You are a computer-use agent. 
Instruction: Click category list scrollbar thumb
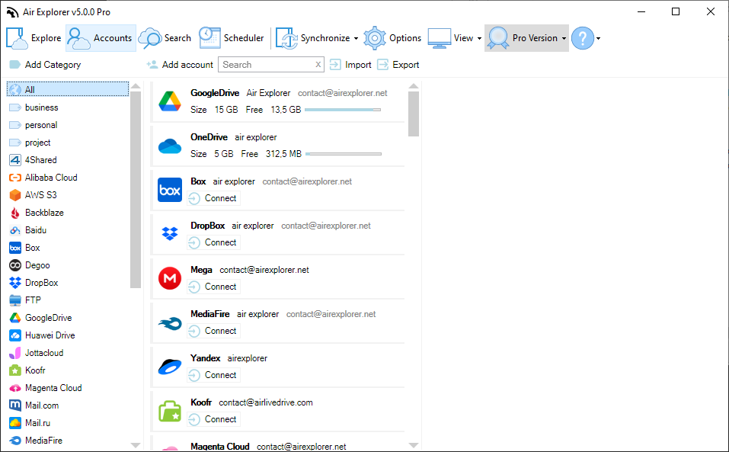point(136,190)
